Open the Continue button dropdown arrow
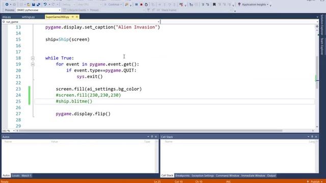 coord(121,5)
